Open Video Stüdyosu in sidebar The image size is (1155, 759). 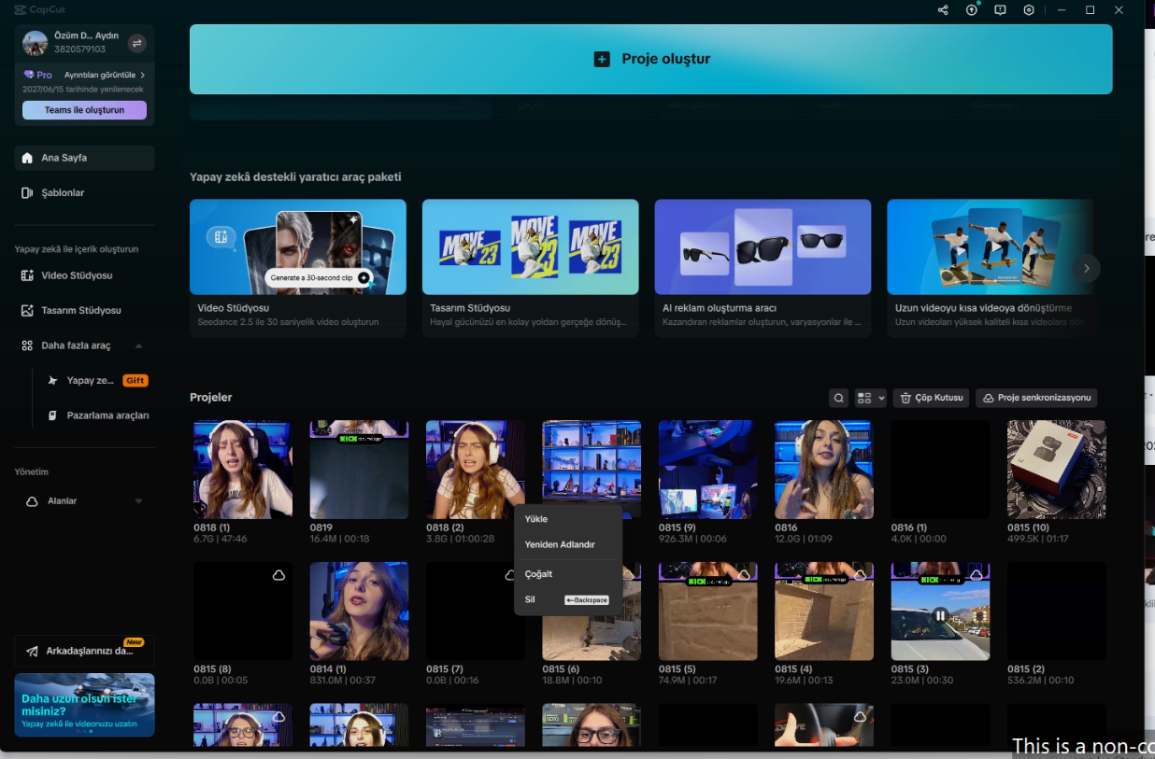84,275
